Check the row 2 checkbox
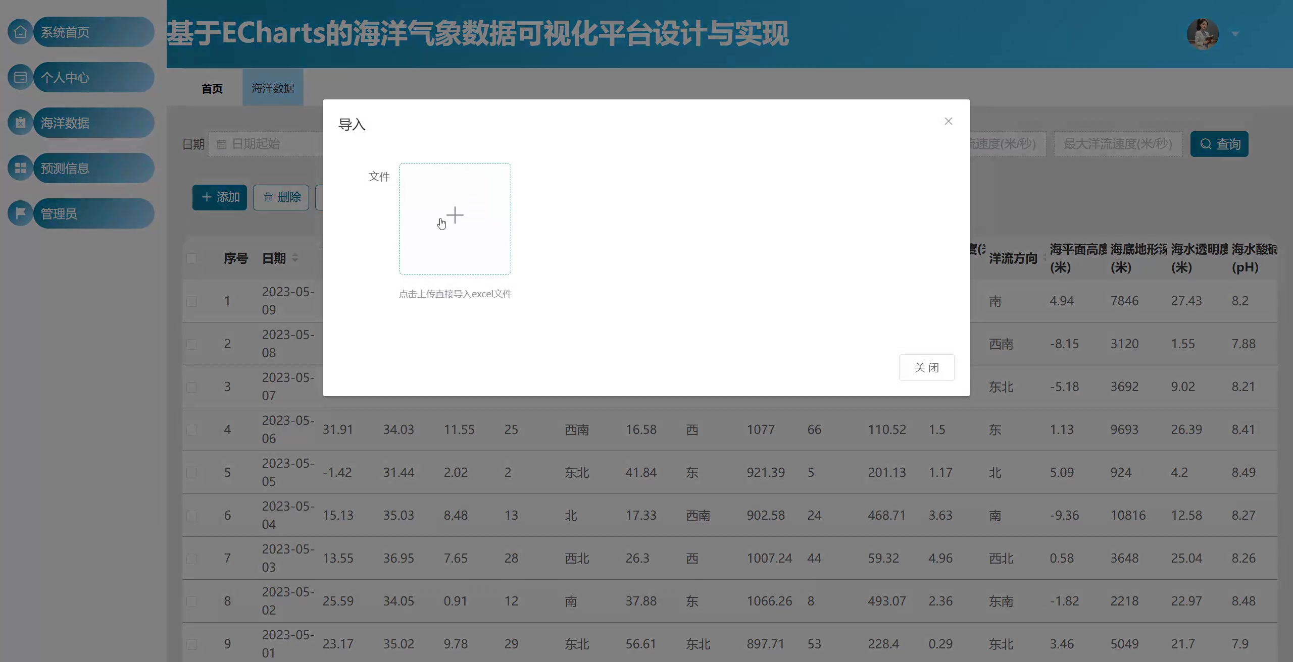This screenshot has width=1293, height=662. (192, 344)
